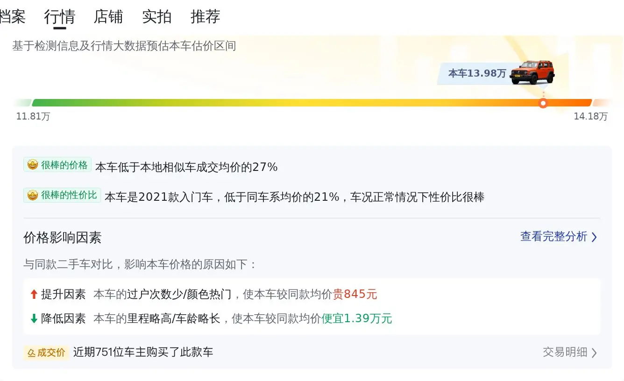This screenshot has width=624, height=381.
Task: Go to the 实拍 tab
Action: click(157, 17)
